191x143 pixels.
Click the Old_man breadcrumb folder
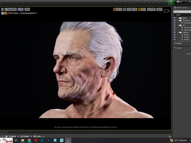[37, 136]
